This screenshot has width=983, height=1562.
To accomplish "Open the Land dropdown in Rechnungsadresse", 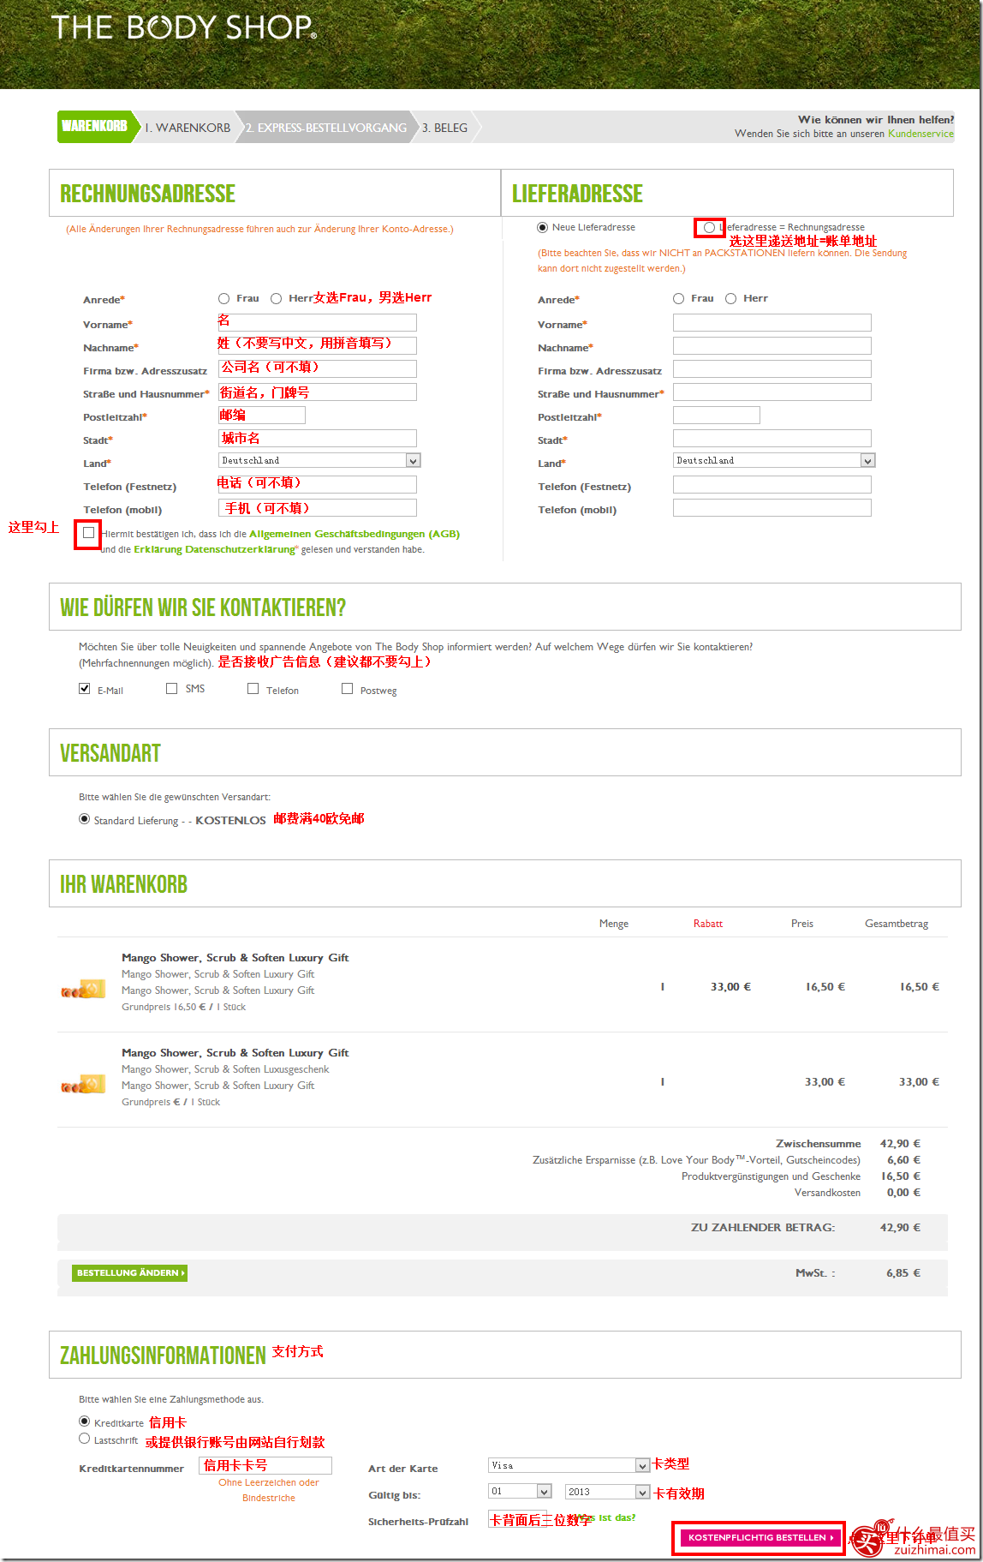I will [319, 460].
